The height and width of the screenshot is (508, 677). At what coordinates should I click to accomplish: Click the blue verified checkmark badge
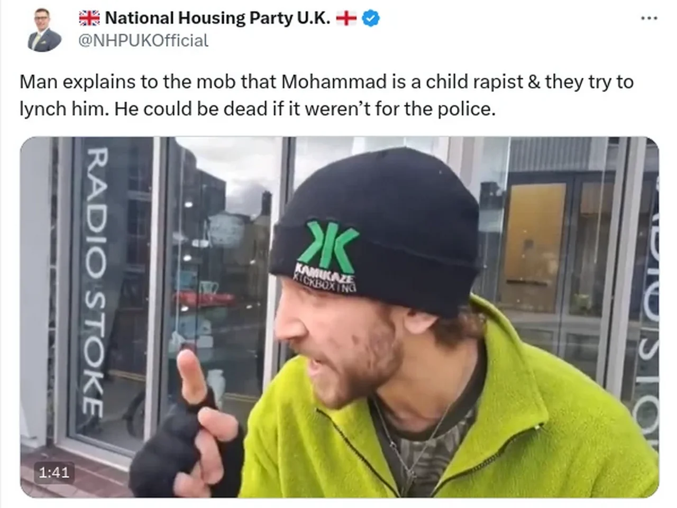point(371,19)
